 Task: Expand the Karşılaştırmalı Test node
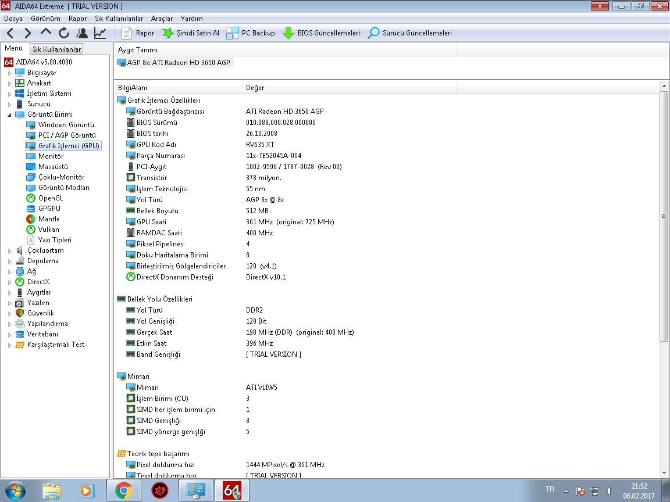click(9, 345)
